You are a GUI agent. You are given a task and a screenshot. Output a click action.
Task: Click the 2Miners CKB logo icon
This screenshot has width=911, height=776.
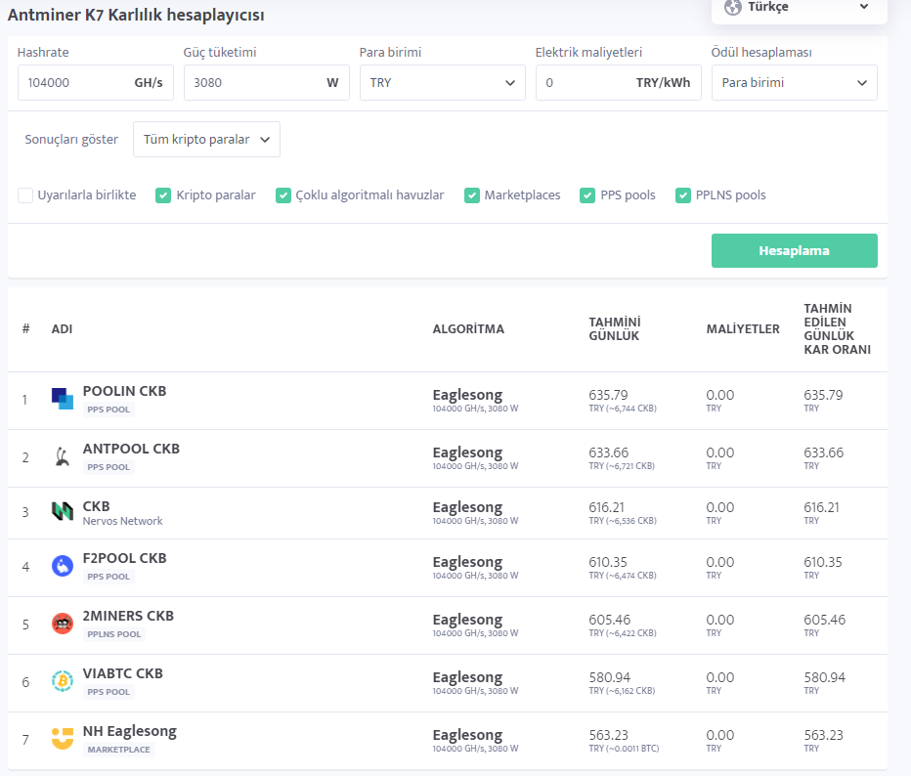(x=63, y=624)
